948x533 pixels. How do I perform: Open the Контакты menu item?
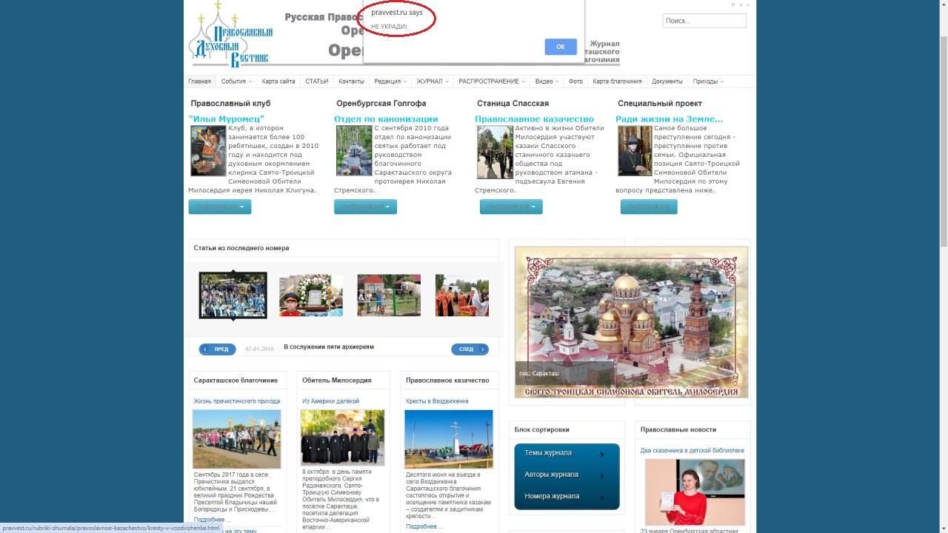351,81
